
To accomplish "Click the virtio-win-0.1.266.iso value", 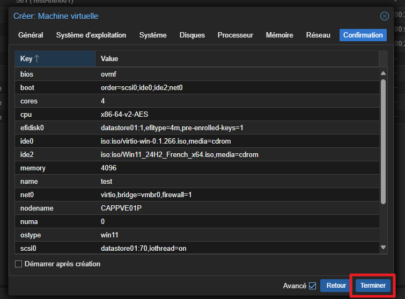I will point(166,141).
